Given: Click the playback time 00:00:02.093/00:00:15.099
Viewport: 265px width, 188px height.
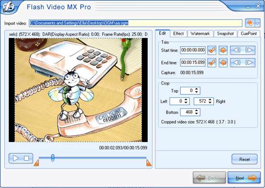Looking at the screenshot, I should (123, 148).
